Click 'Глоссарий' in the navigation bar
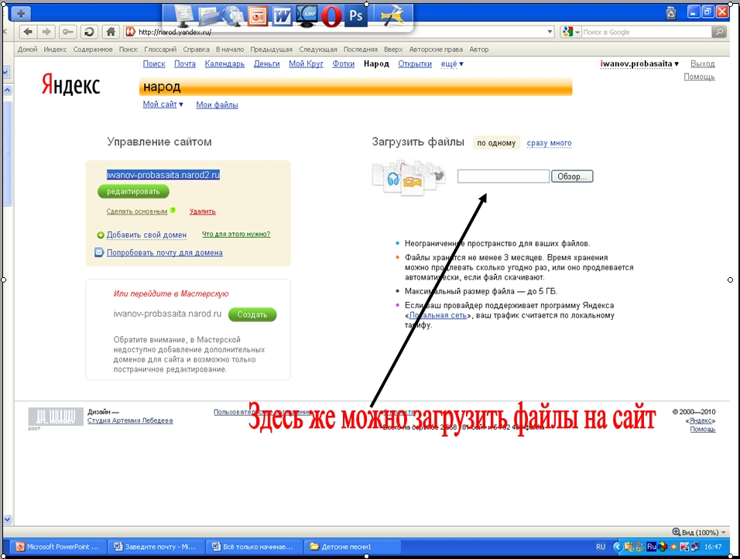740x559 pixels. tap(160, 49)
